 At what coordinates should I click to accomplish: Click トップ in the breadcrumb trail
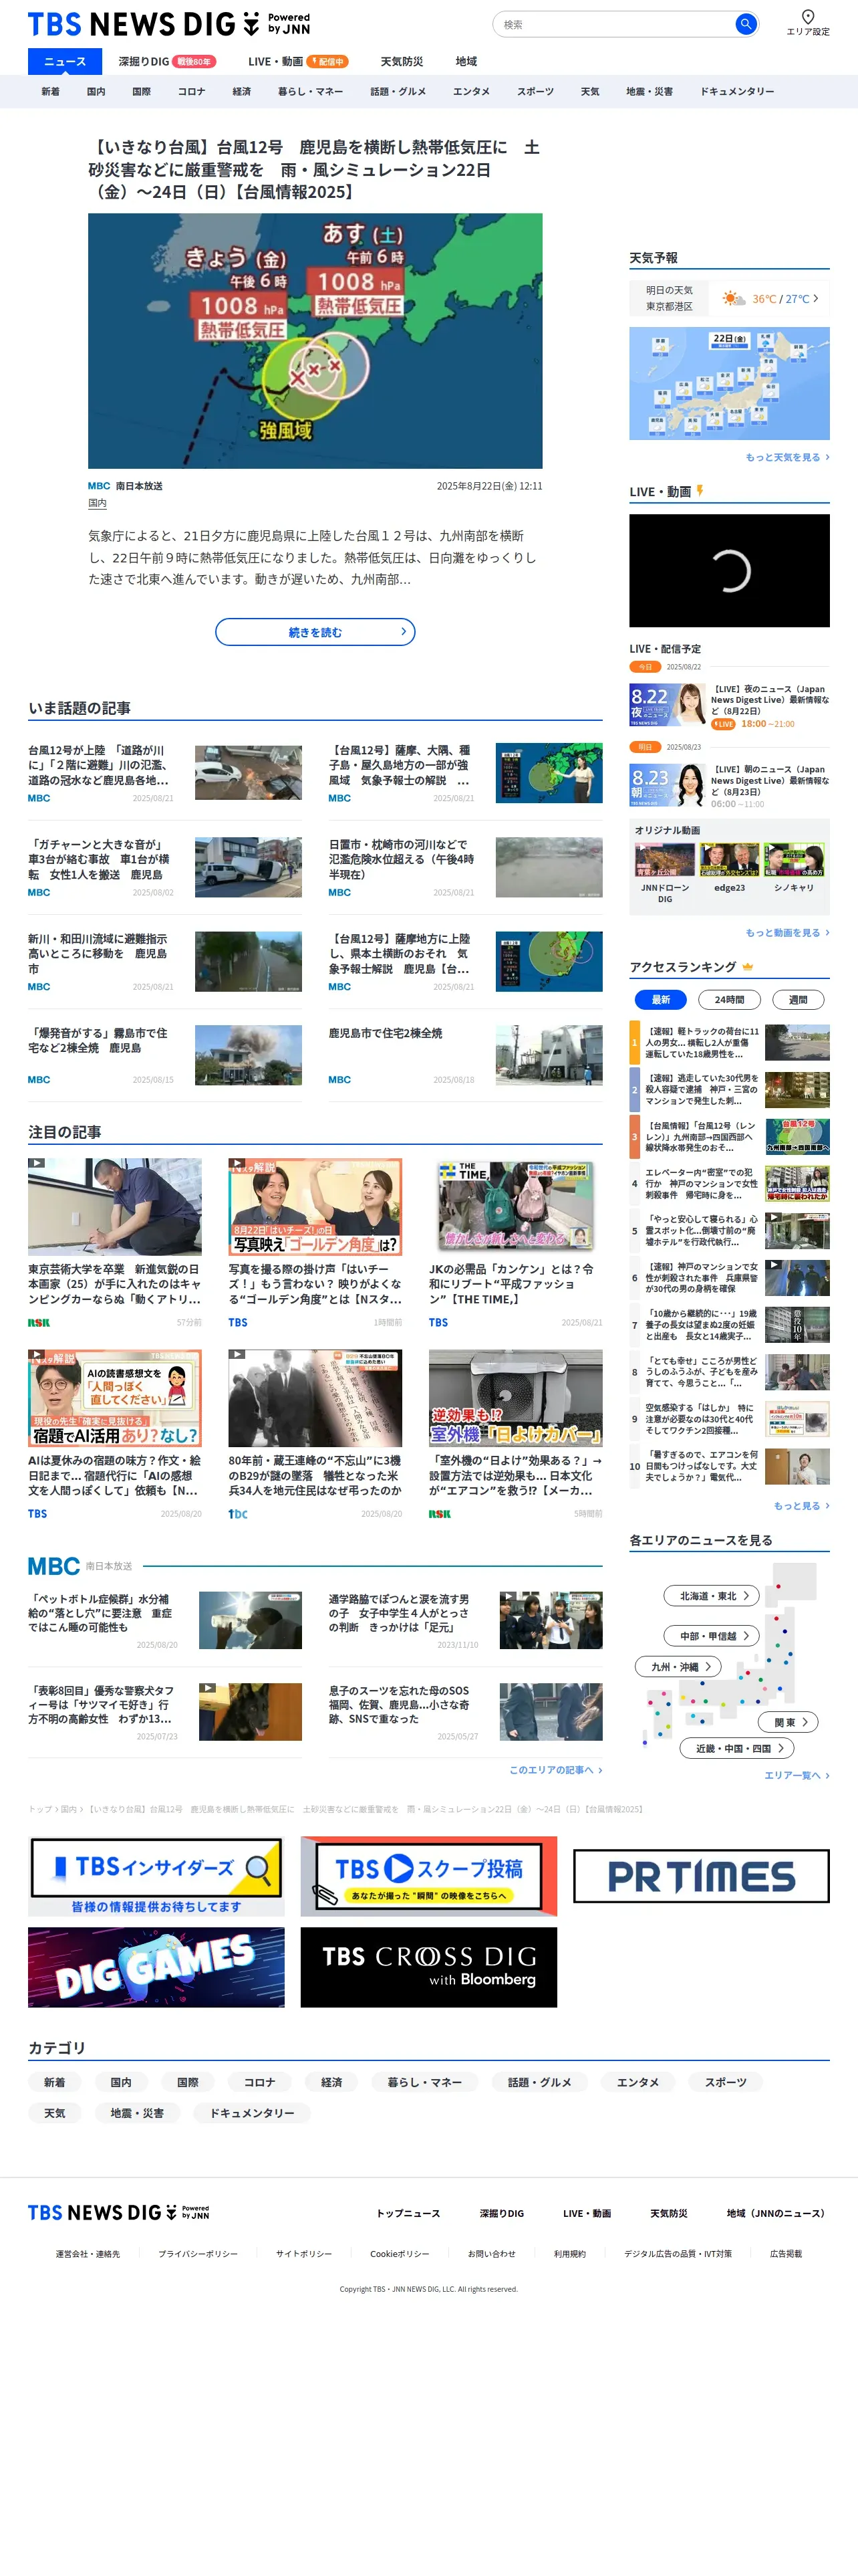coord(40,1809)
